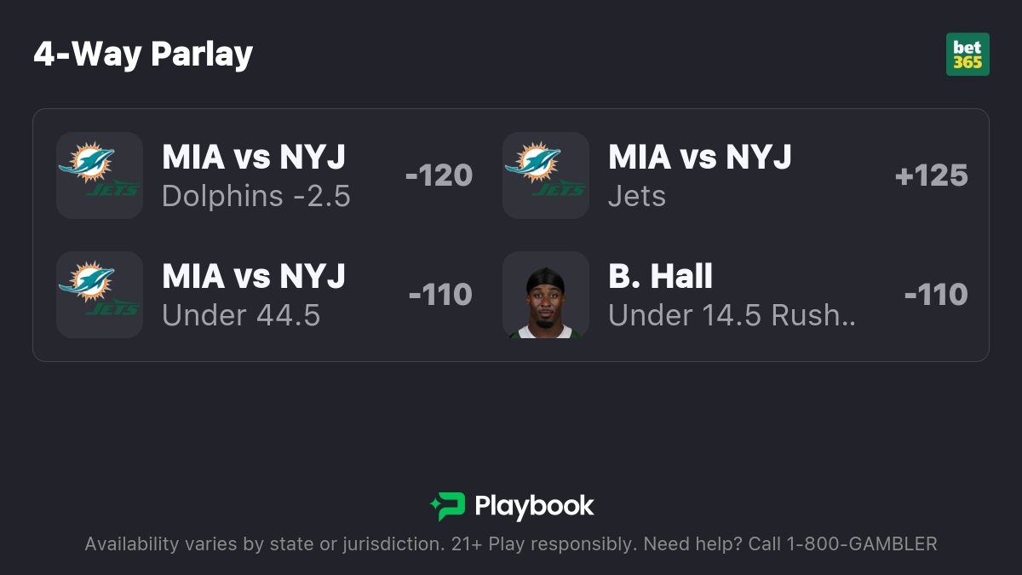This screenshot has height=575, width=1022.
Task: Click the -110 odds for B. Hall
Action: (x=936, y=295)
